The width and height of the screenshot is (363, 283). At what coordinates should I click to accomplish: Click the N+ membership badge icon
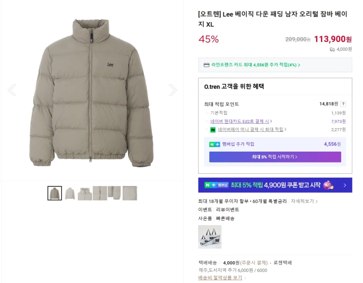click(214, 144)
